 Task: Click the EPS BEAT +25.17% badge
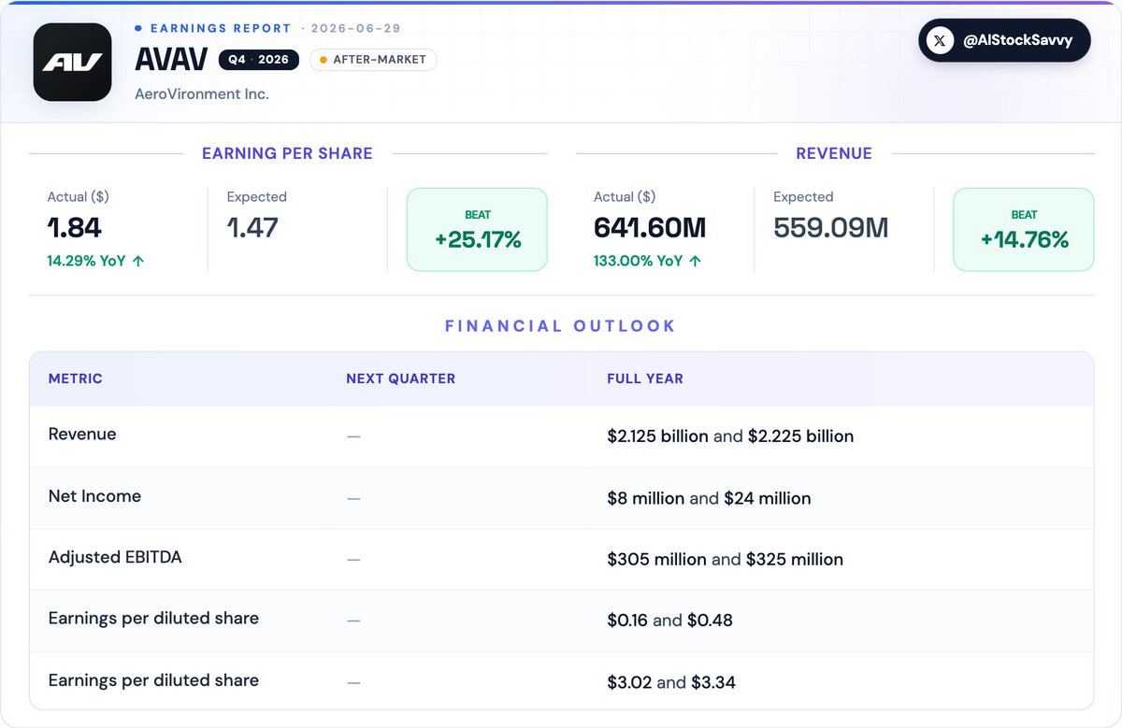point(477,230)
